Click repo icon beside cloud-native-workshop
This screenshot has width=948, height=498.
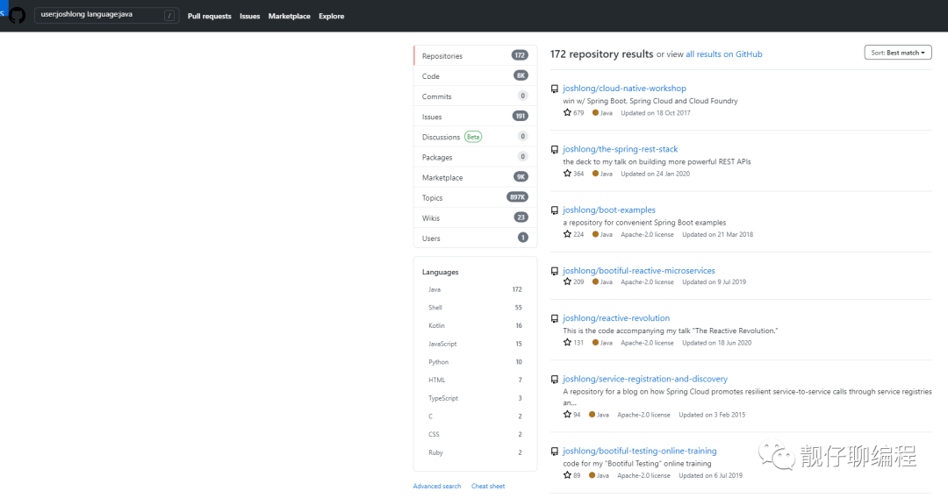point(555,89)
